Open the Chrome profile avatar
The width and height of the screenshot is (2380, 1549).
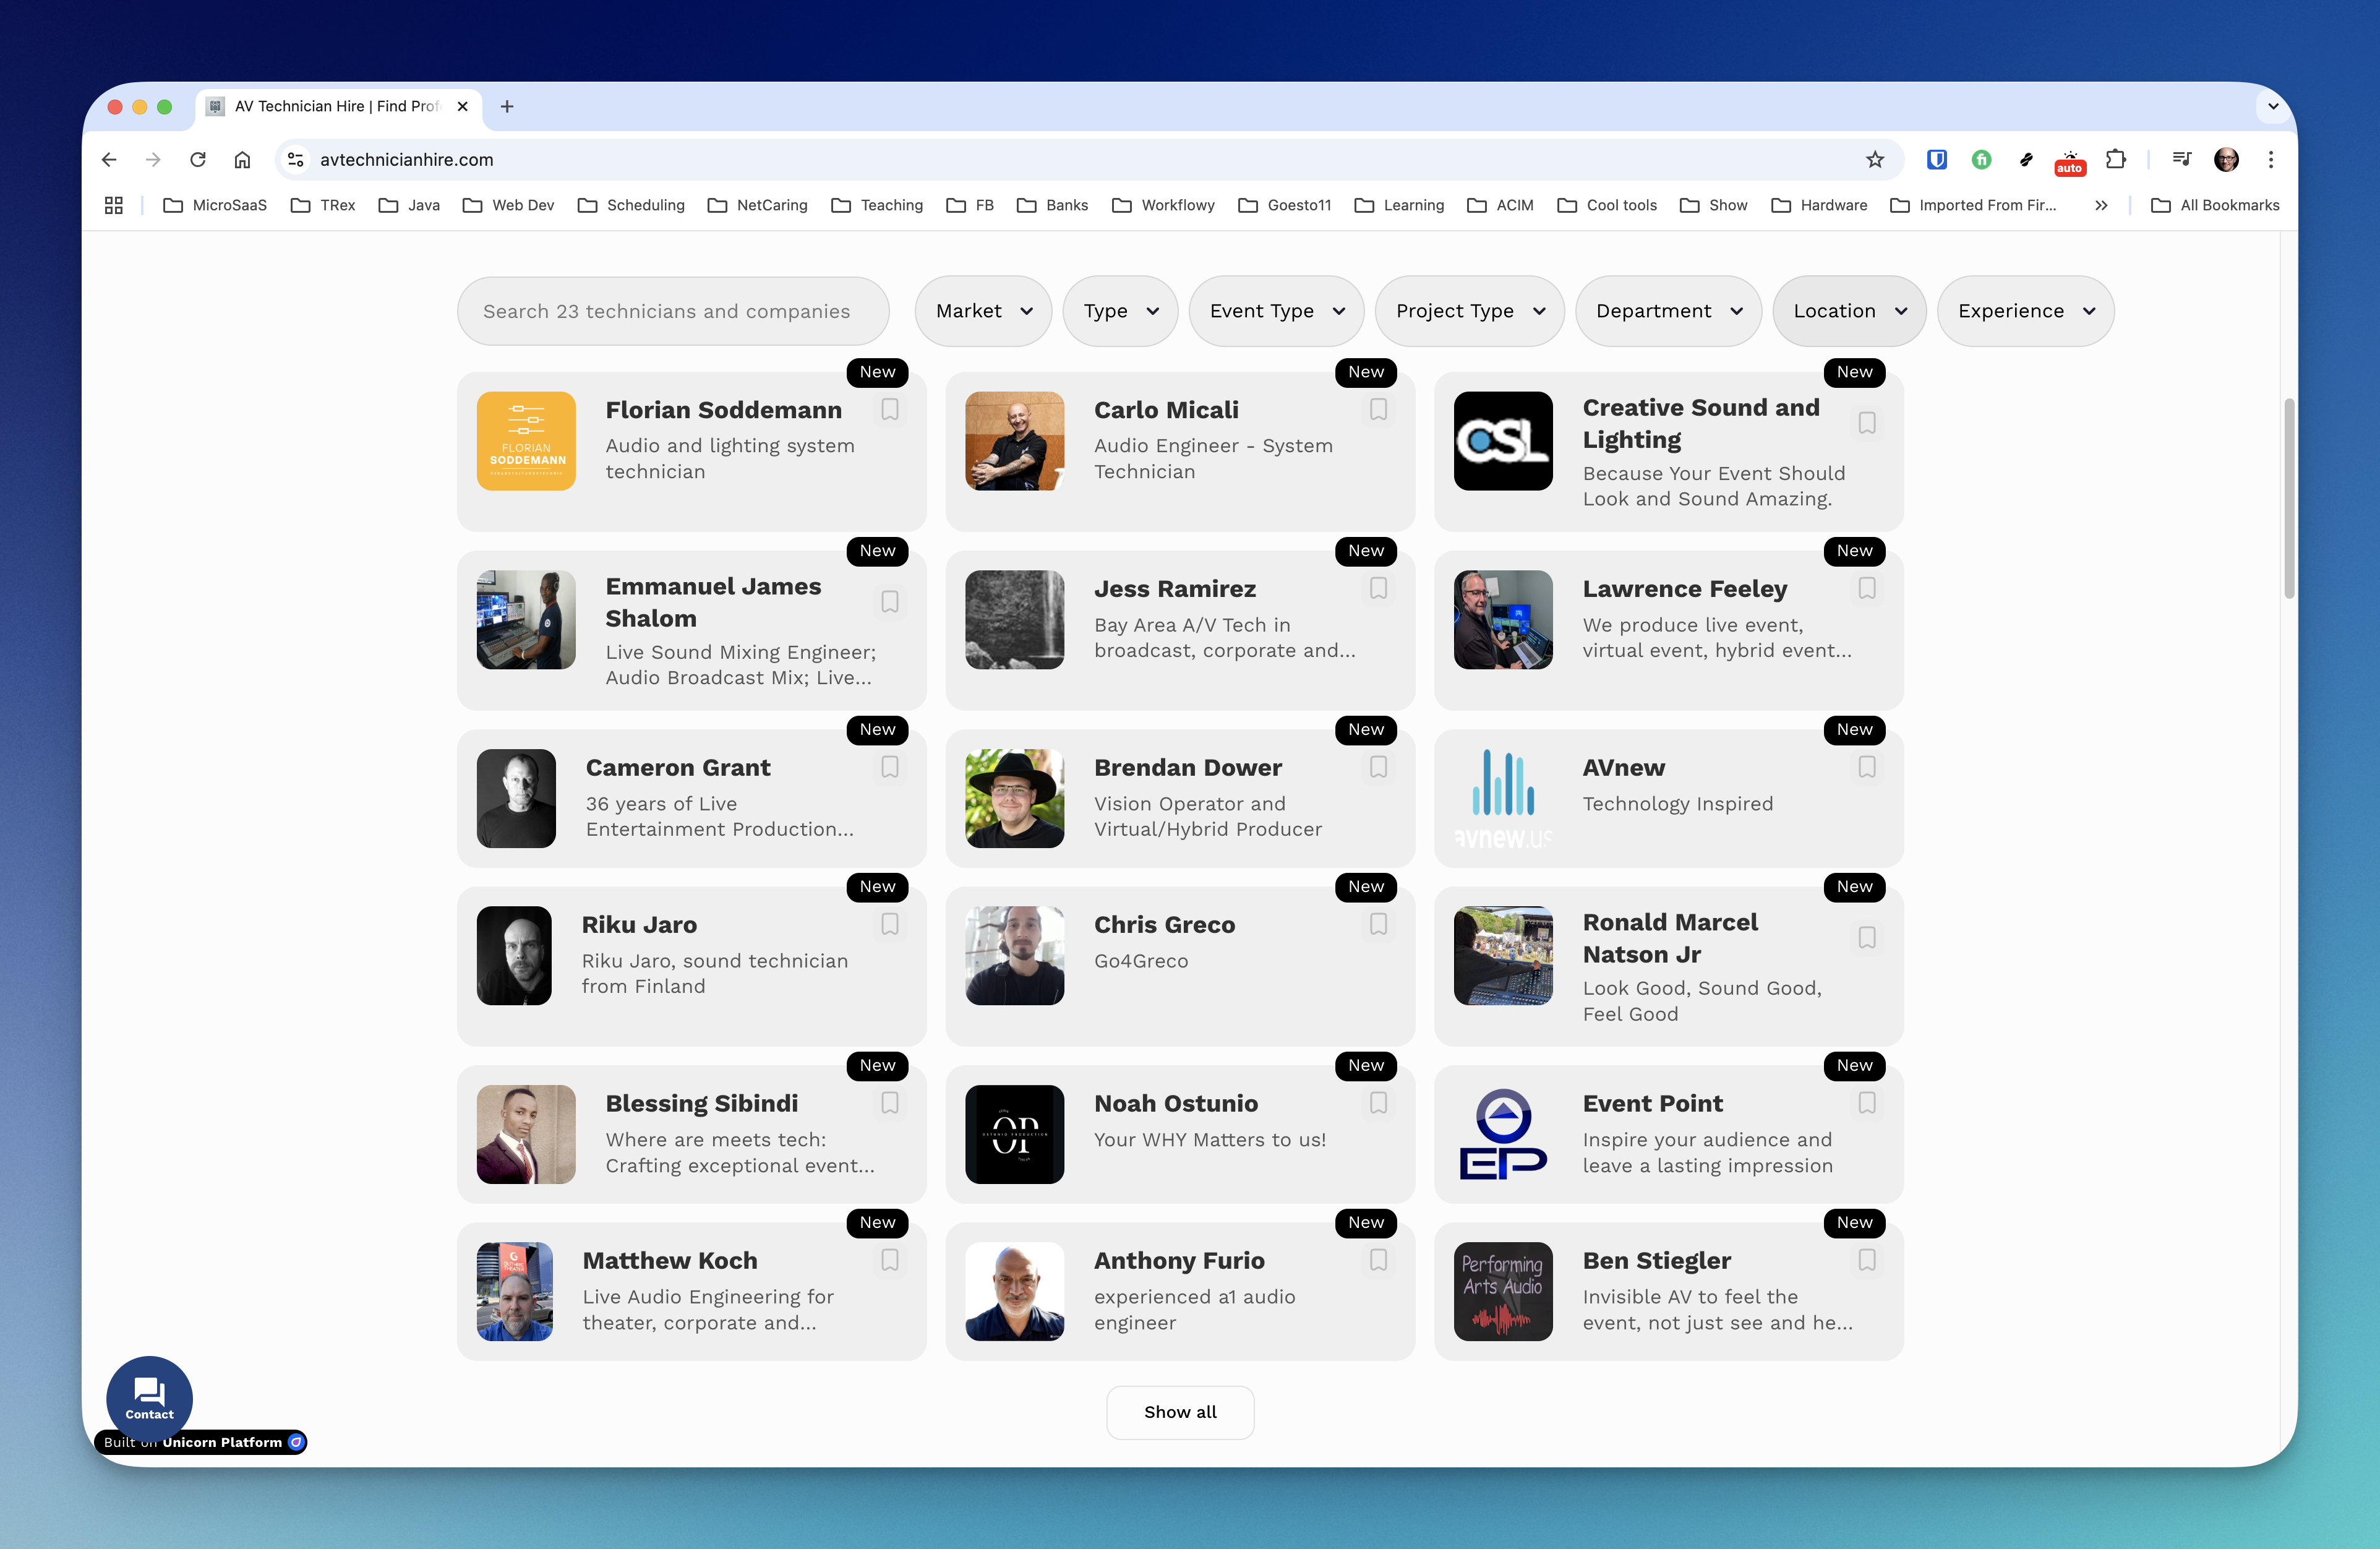(2226, 160)
